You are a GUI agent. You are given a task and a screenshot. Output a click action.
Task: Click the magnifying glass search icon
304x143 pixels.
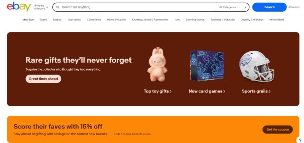58,7
